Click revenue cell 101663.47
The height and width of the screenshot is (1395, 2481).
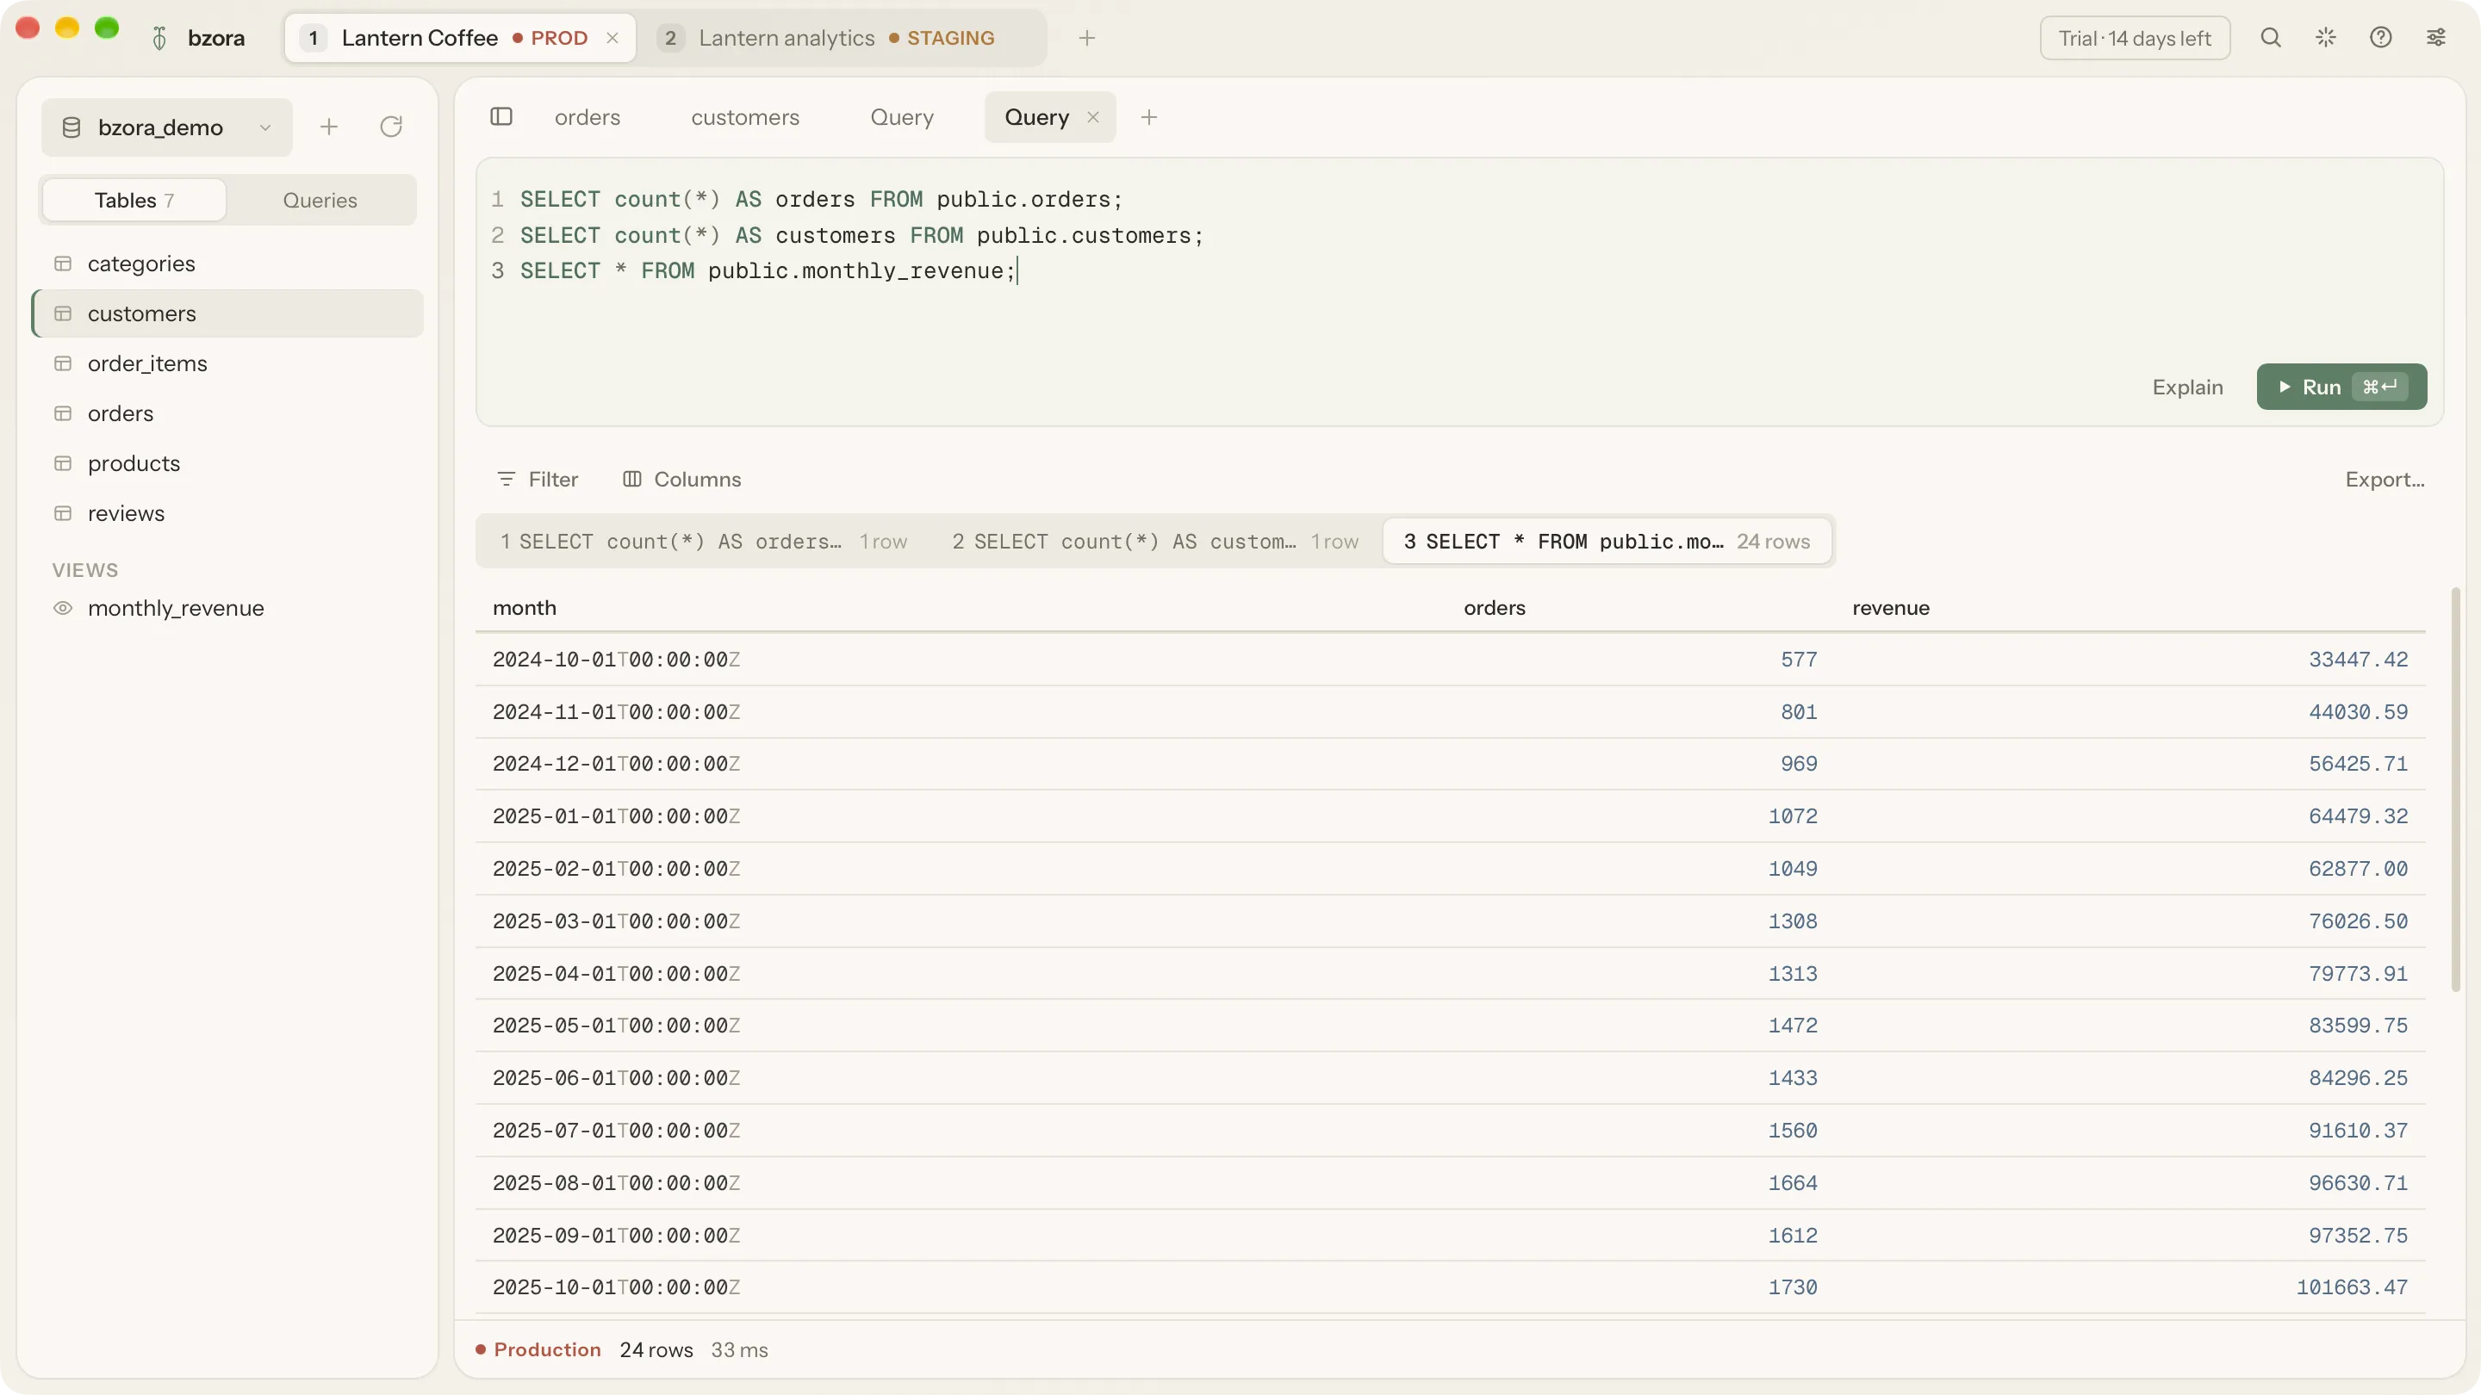2351,1287
